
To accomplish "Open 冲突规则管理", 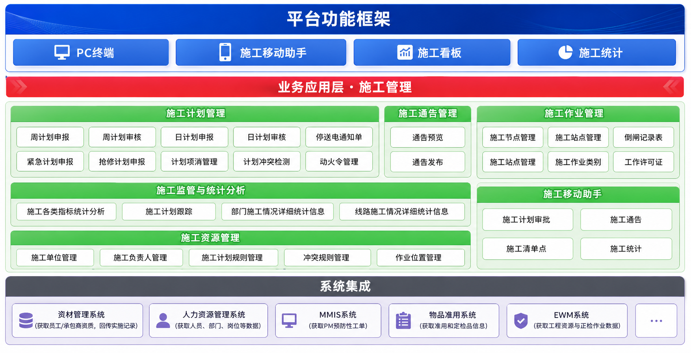I will pyautogui.click(x=327, y=257).
